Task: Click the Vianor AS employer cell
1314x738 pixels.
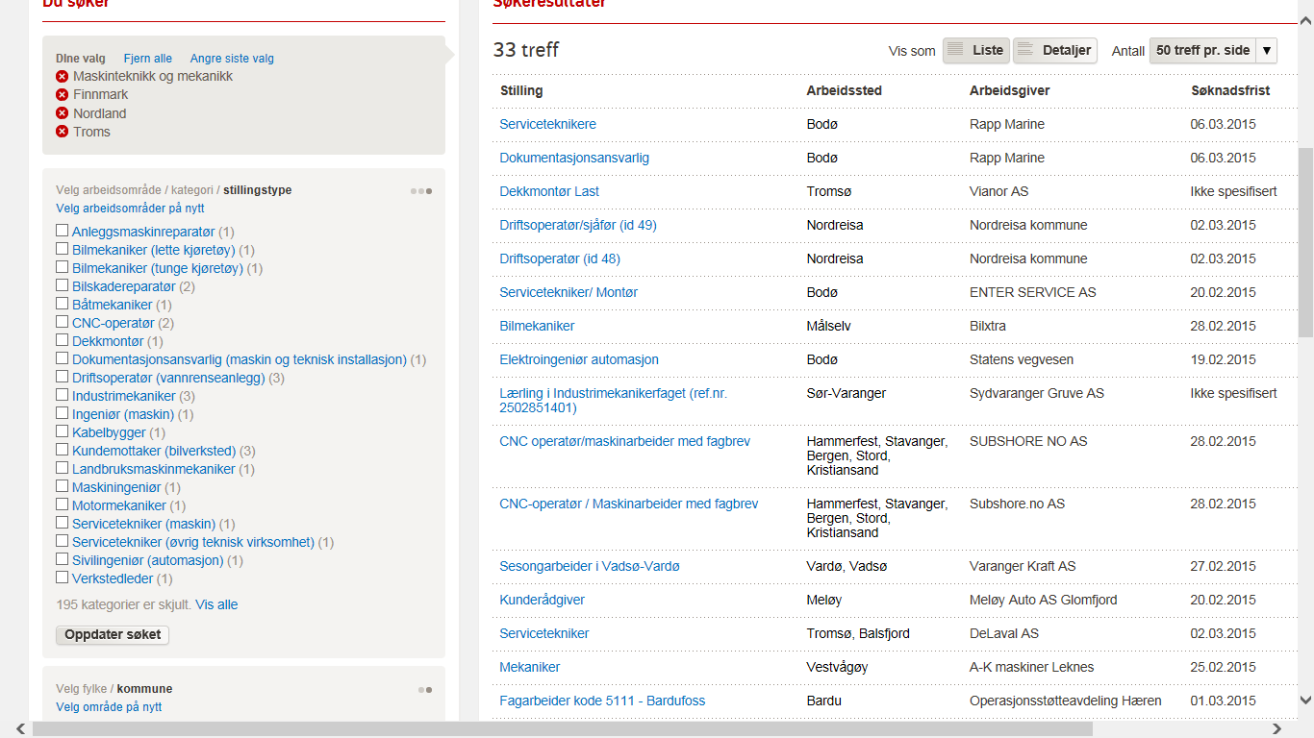Action: [998, 191]
